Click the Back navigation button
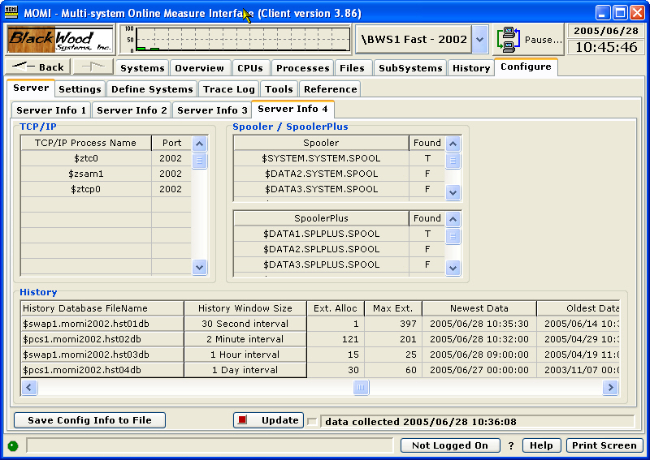This screenshot has height=460, width=650. pos(38,67)
